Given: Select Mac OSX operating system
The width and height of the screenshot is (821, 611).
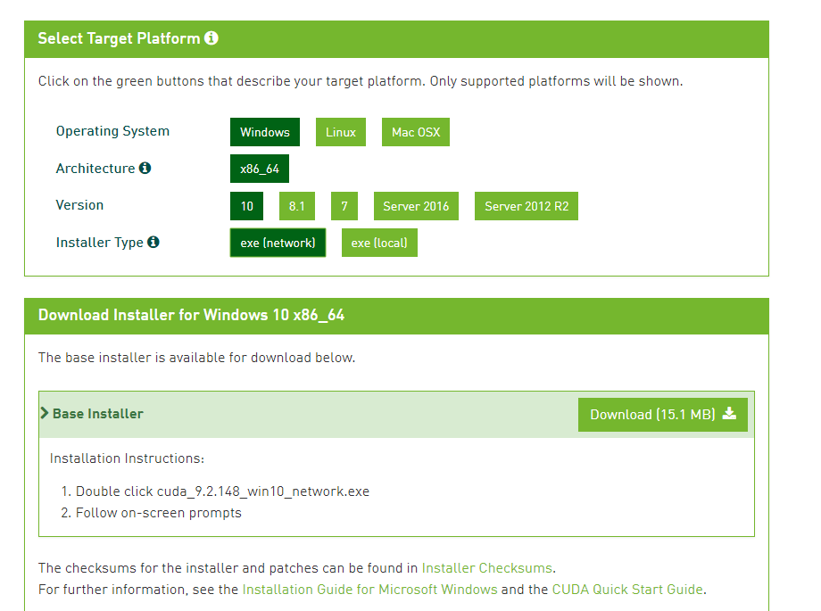Looking at the screenshot, I should [416, 132].
